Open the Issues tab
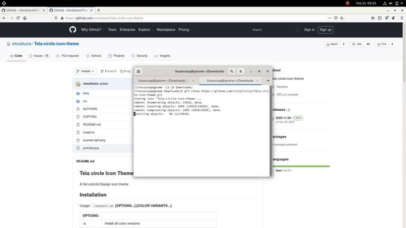The image size is (406, 228). (x=39, y=56)
